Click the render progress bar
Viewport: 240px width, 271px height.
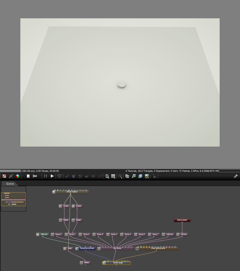point(10,171)
